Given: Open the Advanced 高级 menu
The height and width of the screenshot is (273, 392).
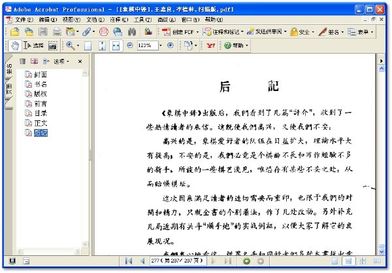Looking at the screenshot, I should (167, 20).
